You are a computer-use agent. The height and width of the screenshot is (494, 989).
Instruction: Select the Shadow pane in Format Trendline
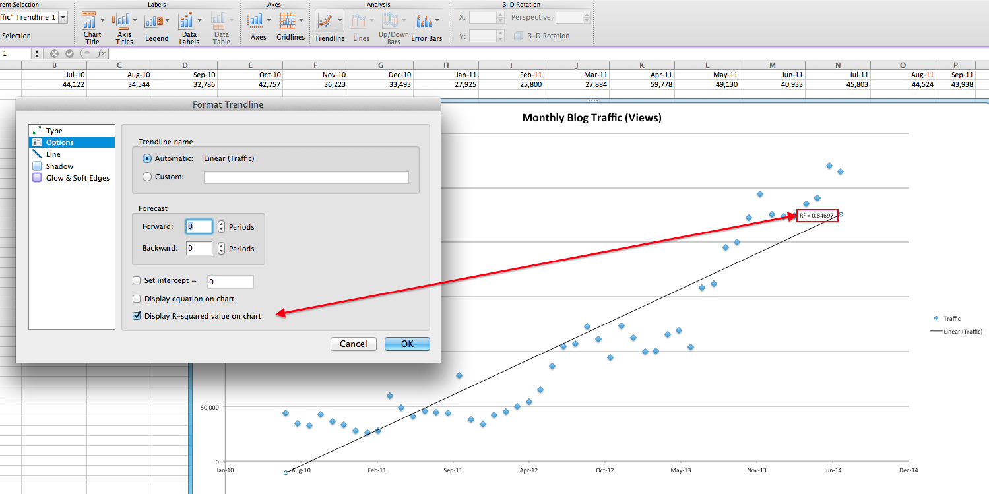point(72,166)
